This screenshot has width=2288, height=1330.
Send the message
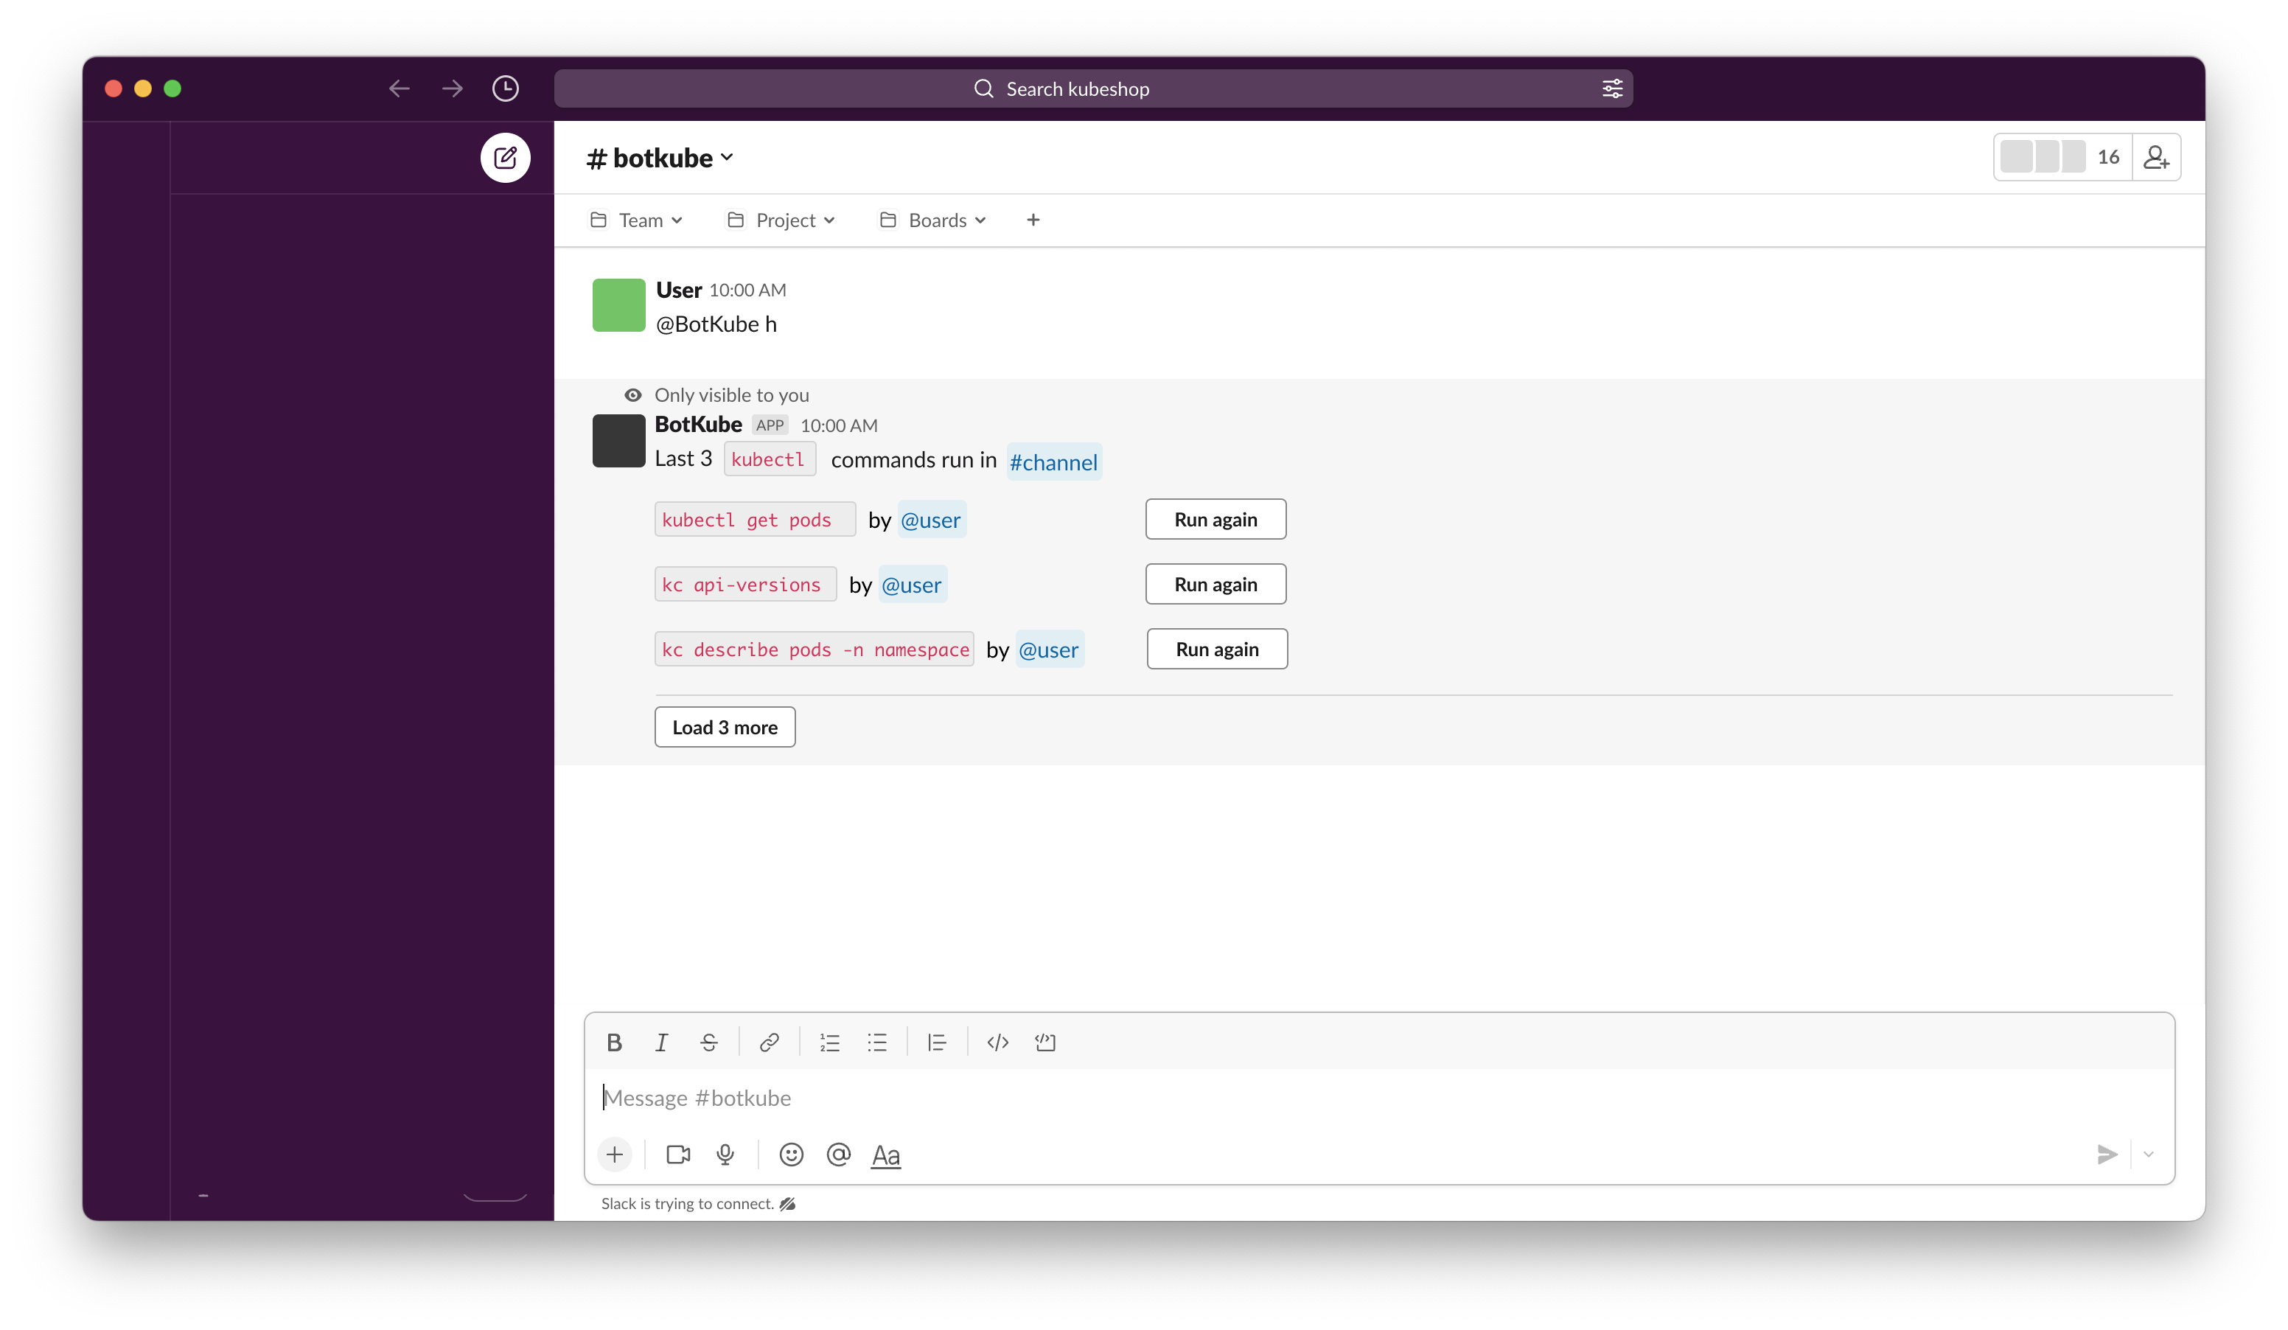coord(2107,1155)
